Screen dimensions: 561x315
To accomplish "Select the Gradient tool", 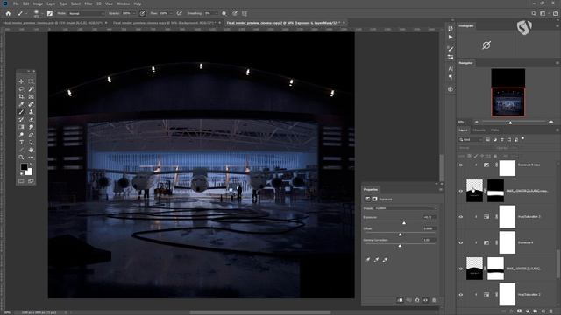I will [21, 127].
